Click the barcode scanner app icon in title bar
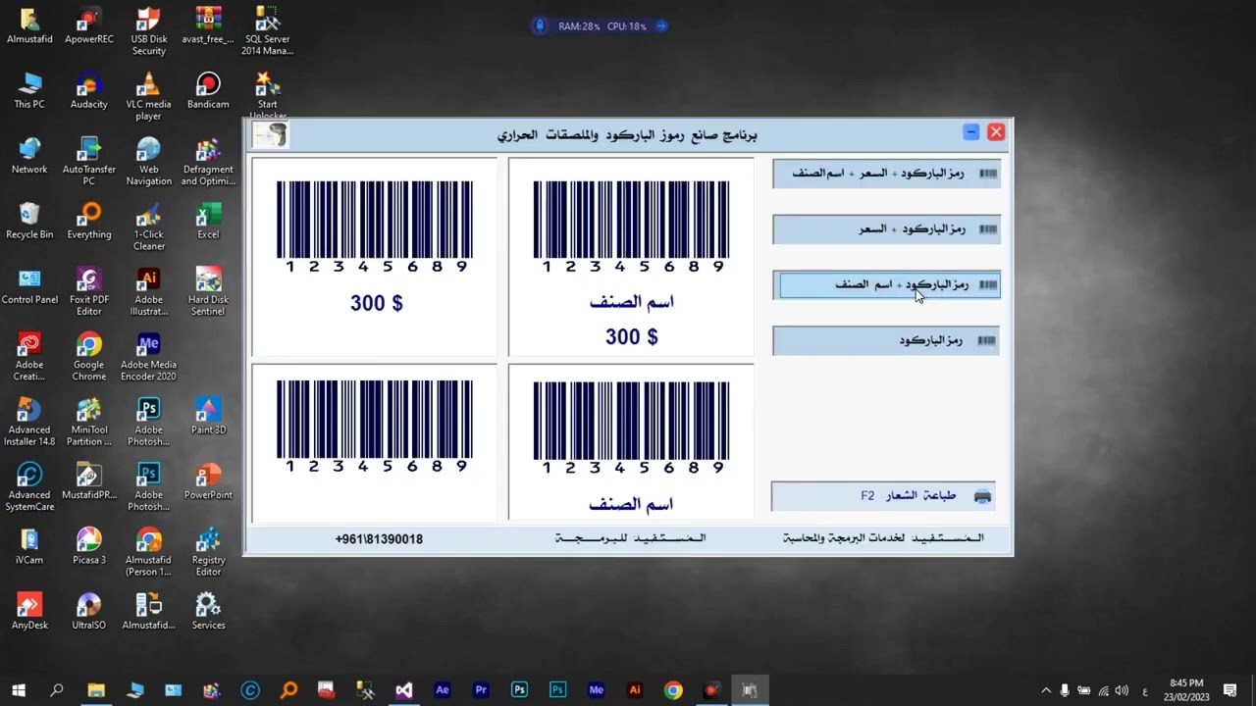The height and width of the screenshot is (706, 1256). [271, 134]
